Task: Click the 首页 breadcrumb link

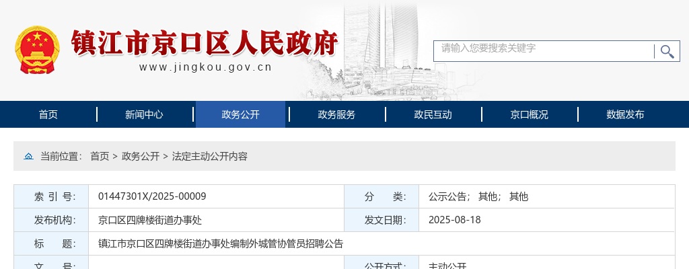Action: click(100, 156)
